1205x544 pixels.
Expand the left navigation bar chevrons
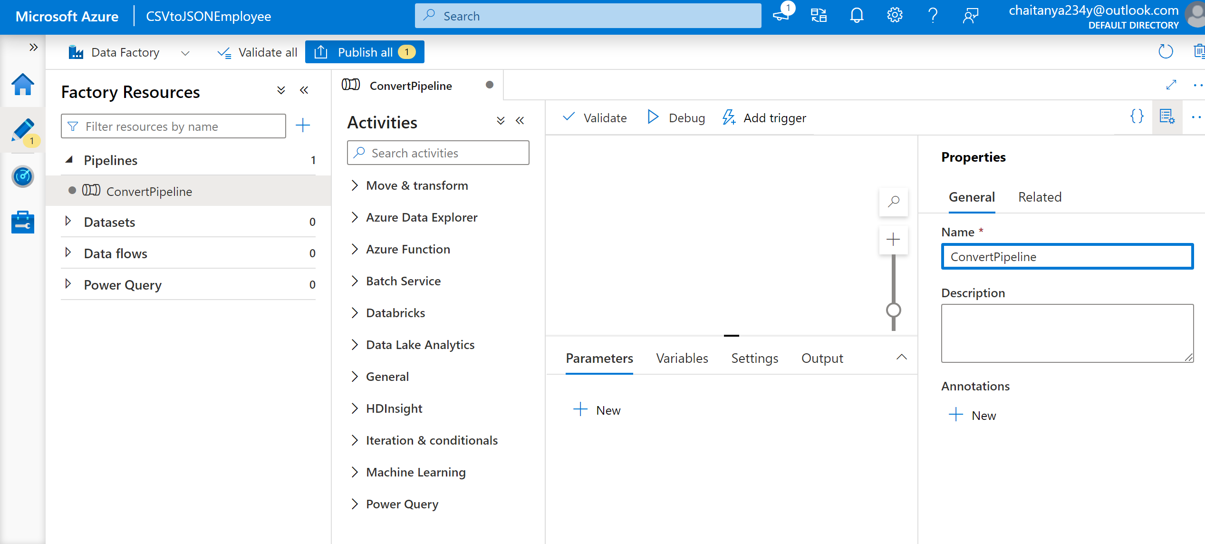(33, 47)
